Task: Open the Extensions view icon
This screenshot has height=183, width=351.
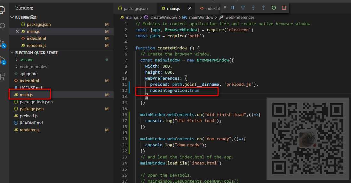Action: tap(3, 76)
